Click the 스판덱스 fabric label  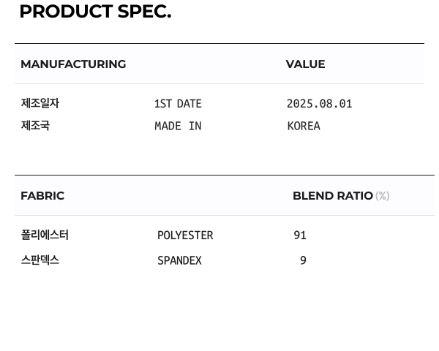[40, 260]
